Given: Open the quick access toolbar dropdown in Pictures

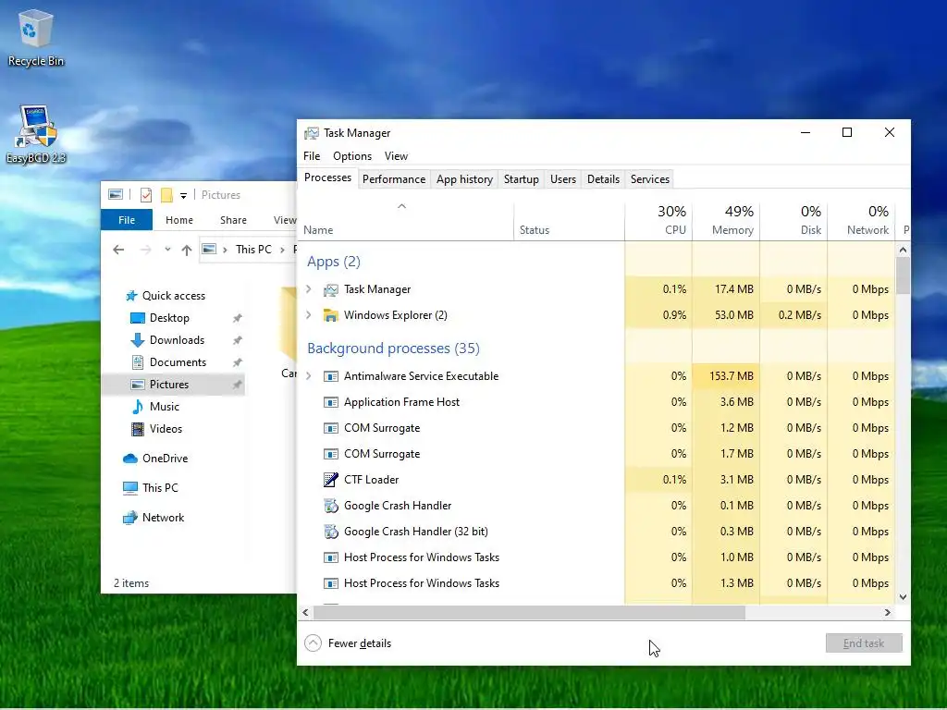Looking at the screenshot, I should point(183,196).
